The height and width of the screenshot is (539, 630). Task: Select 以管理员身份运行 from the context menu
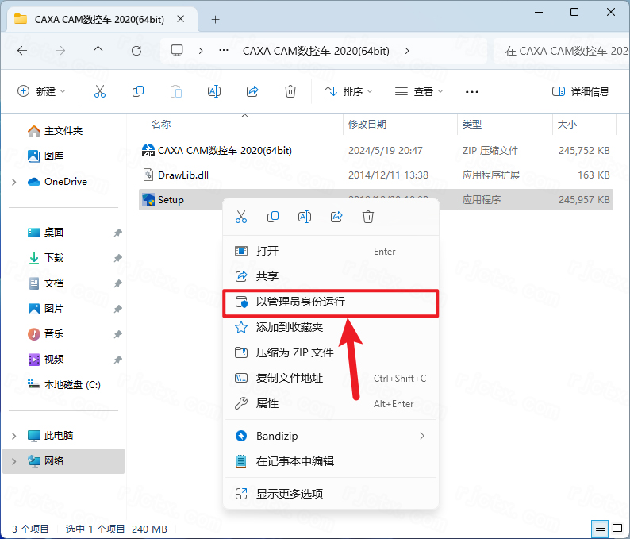coord(300,302)
